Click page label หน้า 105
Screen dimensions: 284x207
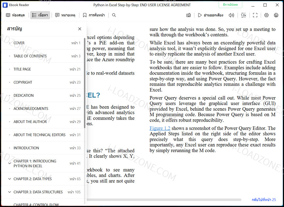tap(74, 192)
